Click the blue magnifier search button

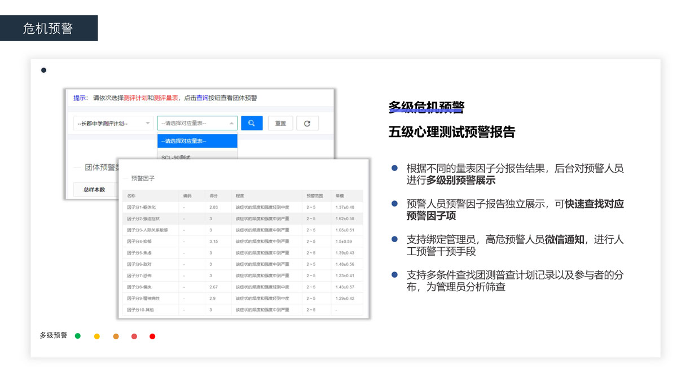point(252,123)
